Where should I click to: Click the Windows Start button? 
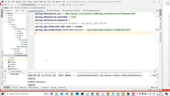(3, 94)
